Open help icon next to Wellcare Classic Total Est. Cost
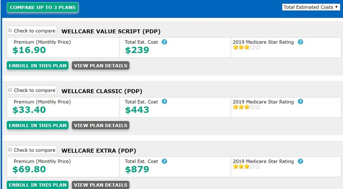The image size is (343, 189). [x=164, y=102]
